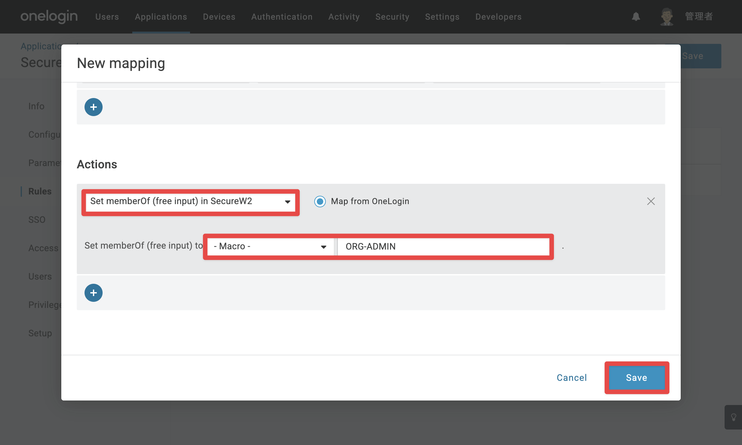This screenshot has height=445, width=742.
Task: Open the notifications bell
Action: 636,16
